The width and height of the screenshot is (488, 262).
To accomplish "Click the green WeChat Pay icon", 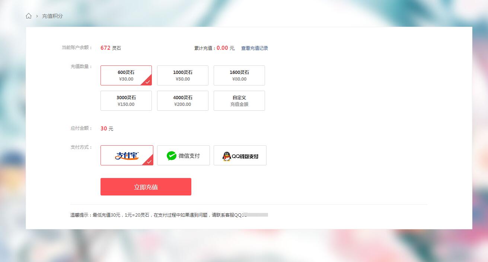I will pos(171,156).
